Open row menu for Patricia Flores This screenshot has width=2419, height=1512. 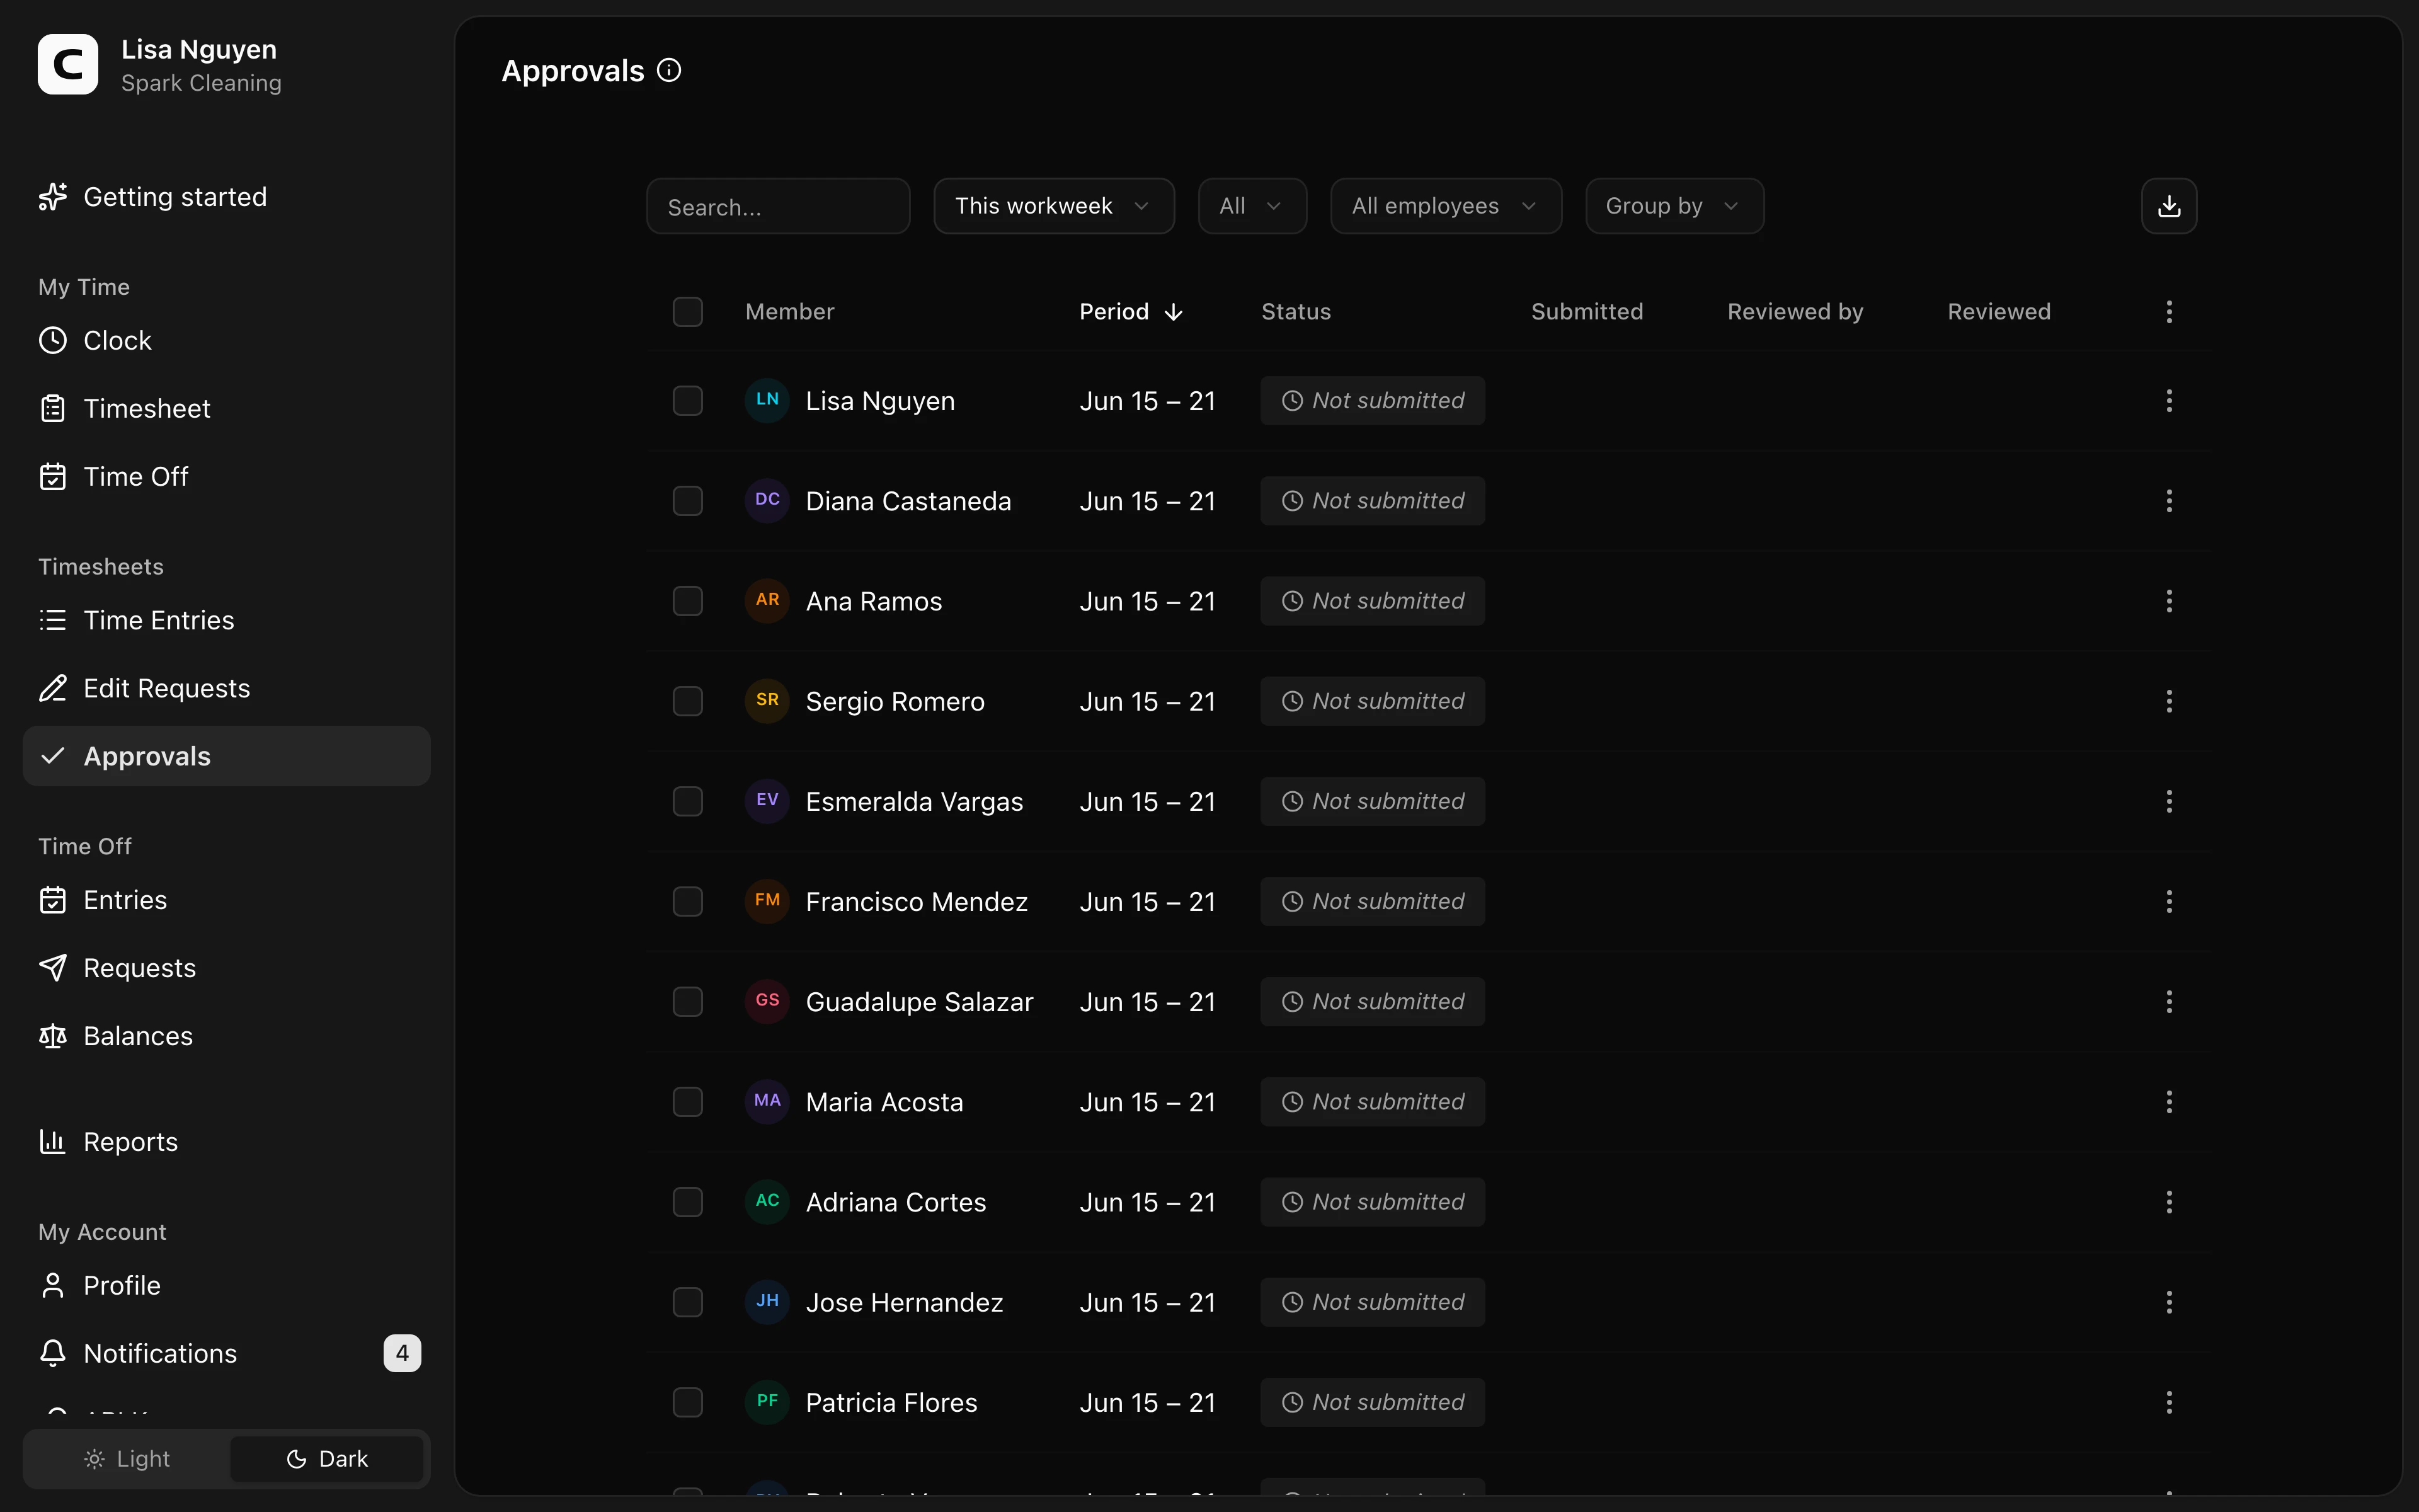(x=2168, y=1402)
